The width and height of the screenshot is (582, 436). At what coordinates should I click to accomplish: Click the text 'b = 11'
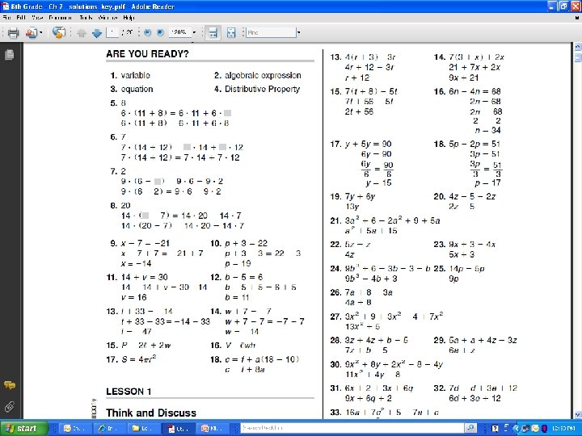(x=237, y=297)
